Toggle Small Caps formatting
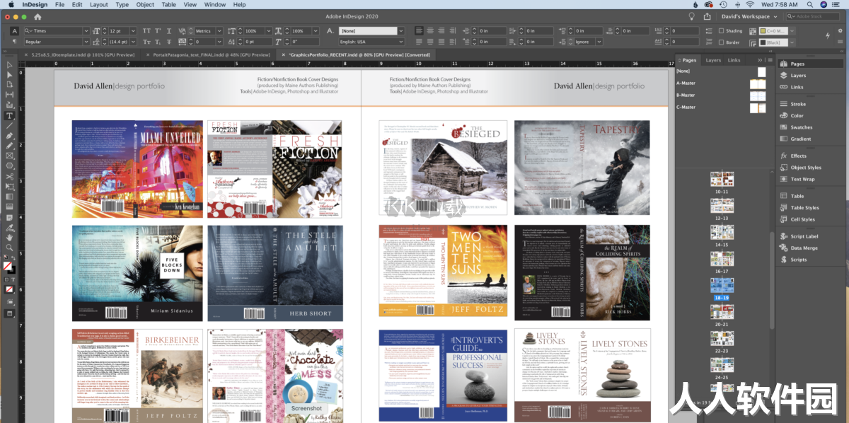 tap(146, 42)
